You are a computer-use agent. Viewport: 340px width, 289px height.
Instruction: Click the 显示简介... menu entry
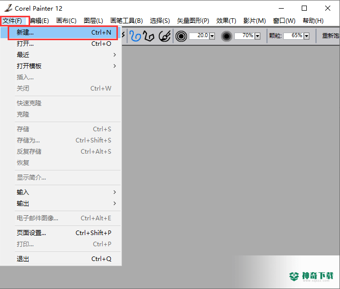click(61, 178)
